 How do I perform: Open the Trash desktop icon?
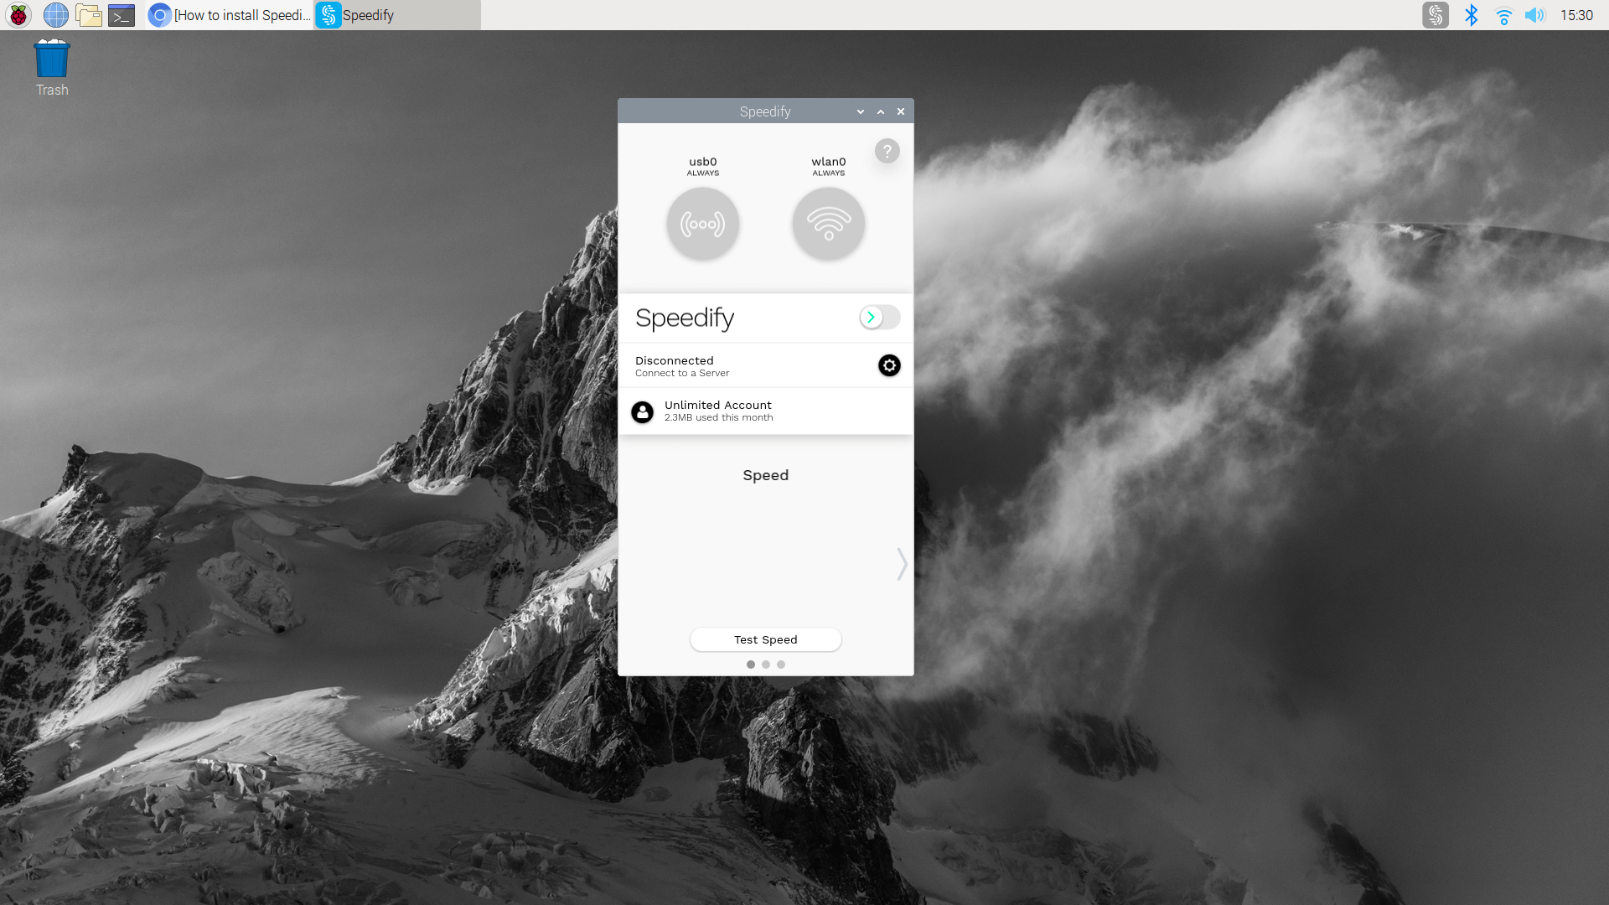(52, 68)
